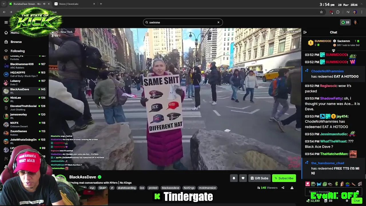The image size is (366, 206).
Task: Select HQZAOFPS channel in the sidebar
Action: pyautogui.click(x=24, y=74)
